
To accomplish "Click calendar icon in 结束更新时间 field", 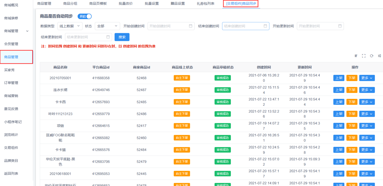I will coord(108,37).
